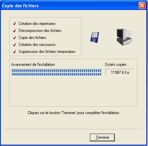Click the lower installation progress bar
Viewport: 148px width, 146px height.
[x=57, y=74]
